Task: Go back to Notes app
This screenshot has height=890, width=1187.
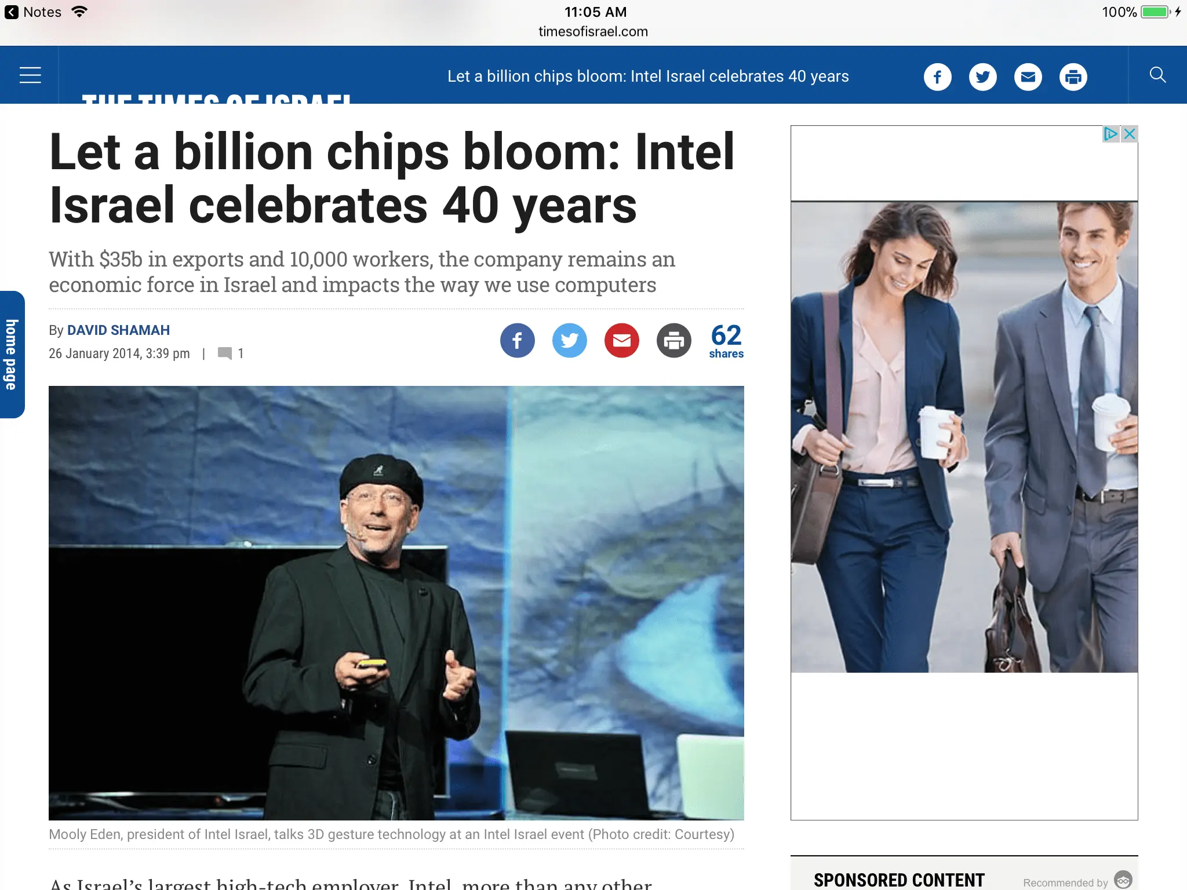Action: (x=33, y=12)
